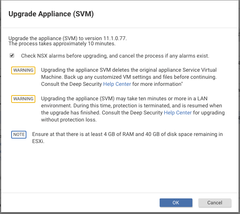Click the warning about deleting original appliance
The image size is (240, 214).
(129, 70)
